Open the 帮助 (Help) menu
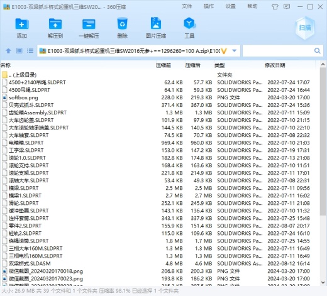327x296 pixels. 252,6
